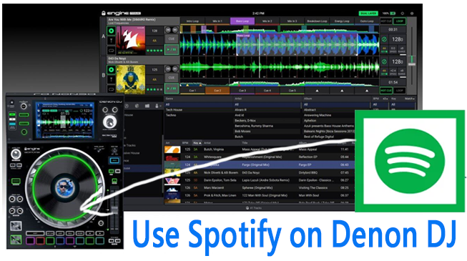The height and width of the screenshot is (261, 467).
Task: Click play/pause on deck A
Action: pyautogui.click(x=172, y=49)
